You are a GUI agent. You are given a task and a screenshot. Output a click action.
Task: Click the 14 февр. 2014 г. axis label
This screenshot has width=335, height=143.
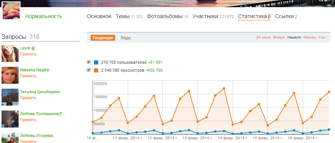233,138
